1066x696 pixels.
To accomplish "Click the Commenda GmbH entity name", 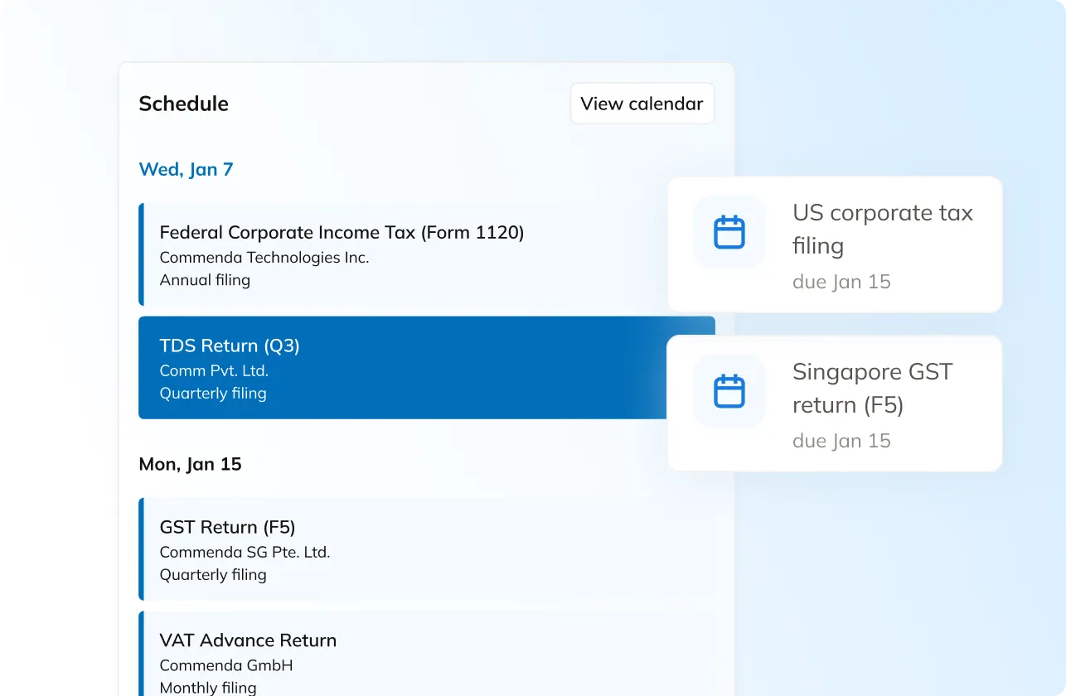I will point(225,665).
